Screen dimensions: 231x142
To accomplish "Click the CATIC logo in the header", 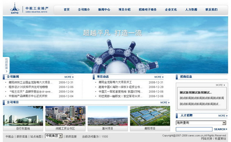I will pyautogui.click(x=15, y=8).
